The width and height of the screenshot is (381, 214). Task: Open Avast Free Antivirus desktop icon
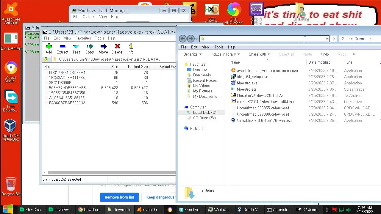[11, 14]
